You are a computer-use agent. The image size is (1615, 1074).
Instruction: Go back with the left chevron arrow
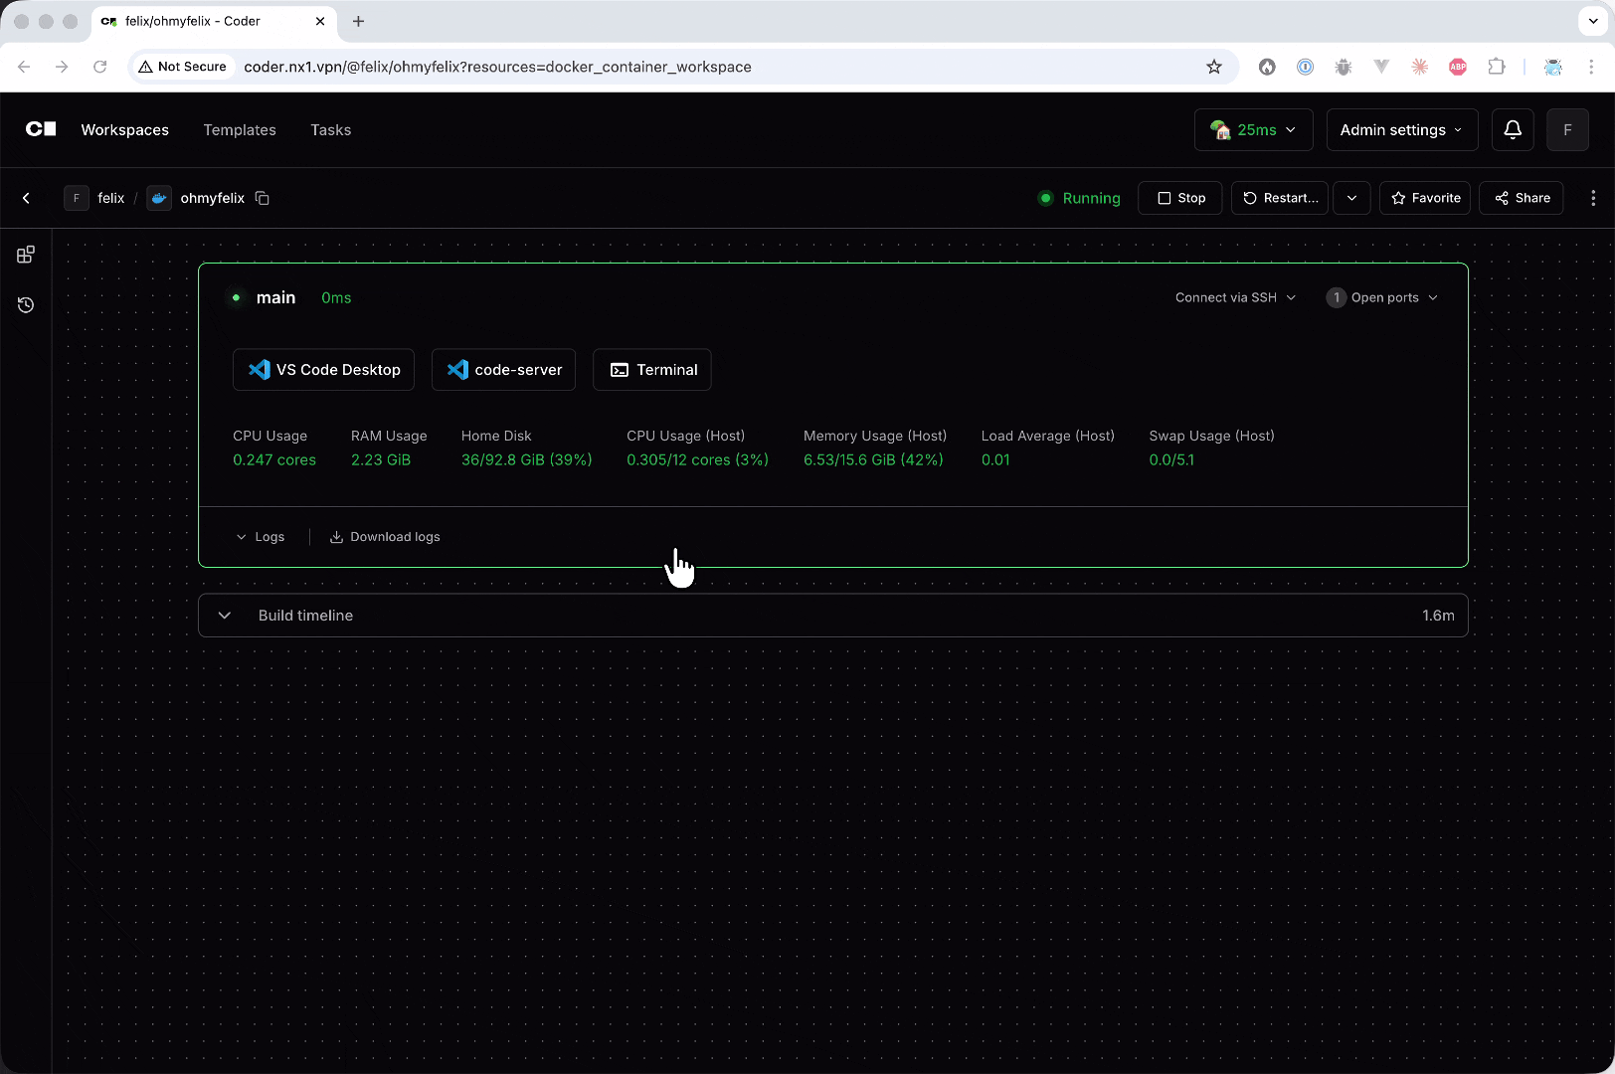click(x=27, y=198)
